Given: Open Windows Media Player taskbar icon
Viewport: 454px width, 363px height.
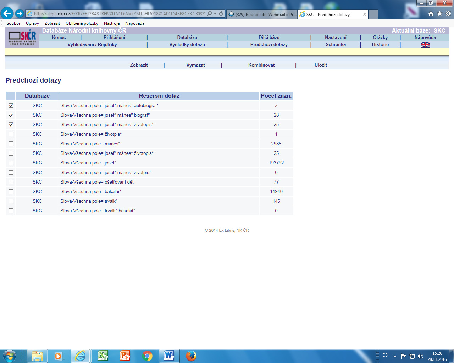Looking at the screenshot, I should click(x=59, y=356).
